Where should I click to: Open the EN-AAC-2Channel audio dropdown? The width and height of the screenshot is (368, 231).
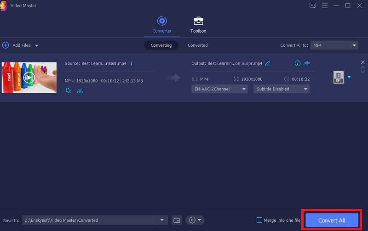tap(219, 89)
